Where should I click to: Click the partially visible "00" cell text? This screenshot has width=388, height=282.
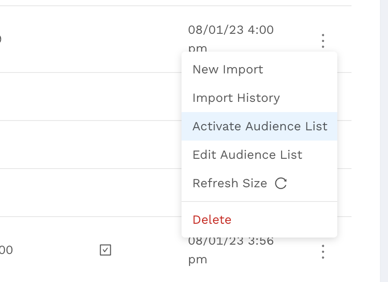[7, 250]
